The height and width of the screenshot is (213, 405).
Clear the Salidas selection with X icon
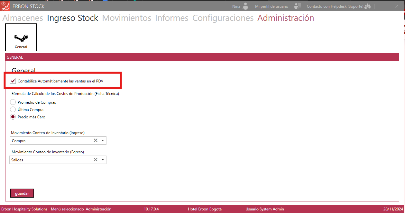(x=96, y=160)
